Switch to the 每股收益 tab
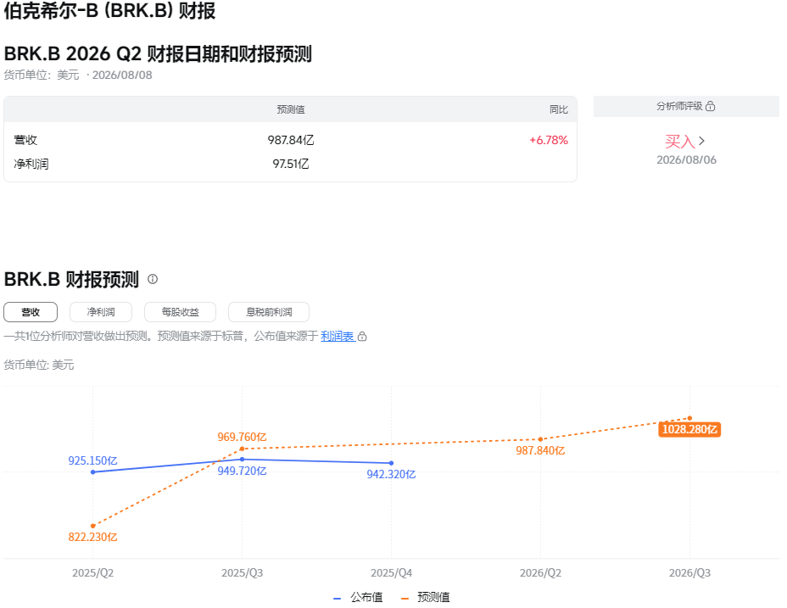This screenshot has width=787, height=608. click(180, 312)
